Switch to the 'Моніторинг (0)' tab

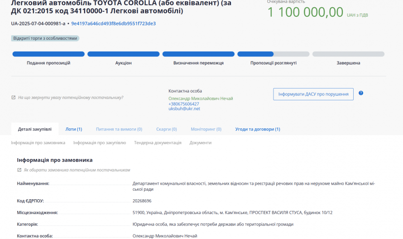pyautogui.click(x=206, y=129)
